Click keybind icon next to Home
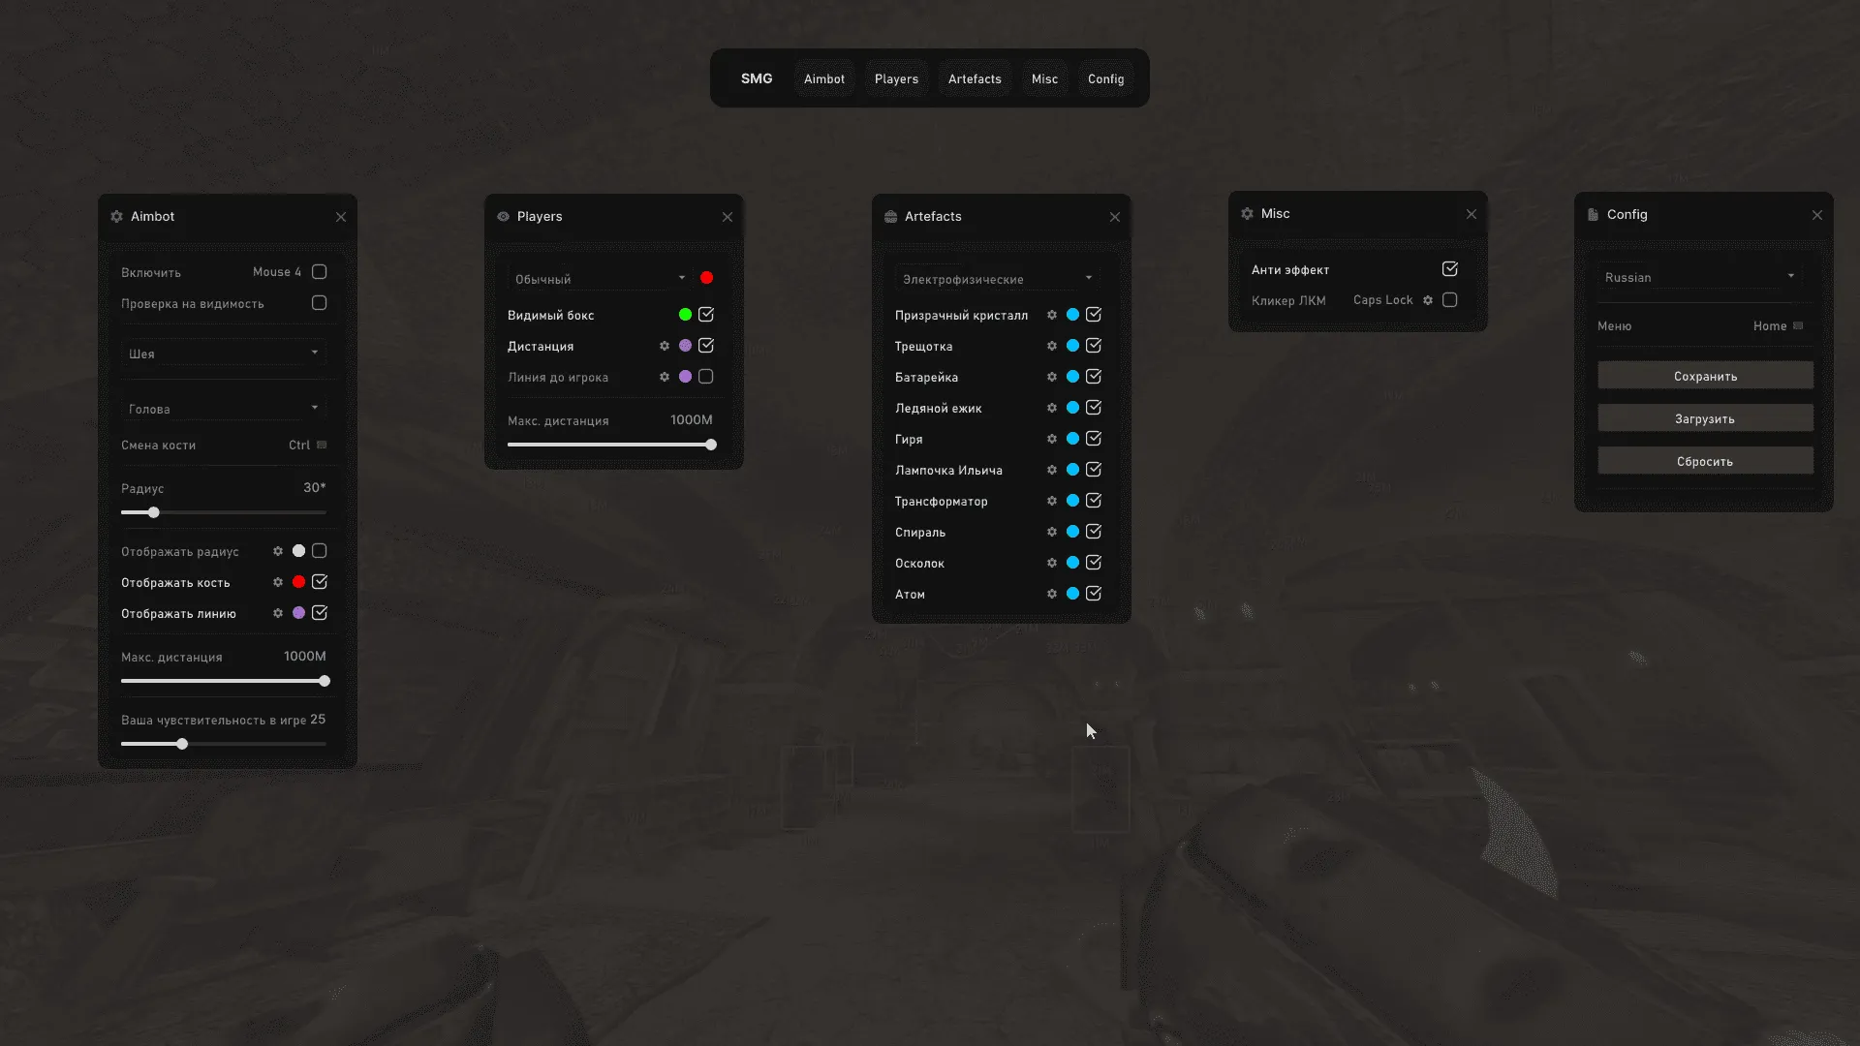The width and height of the screenshot is (1860, 1046). 1798,326
